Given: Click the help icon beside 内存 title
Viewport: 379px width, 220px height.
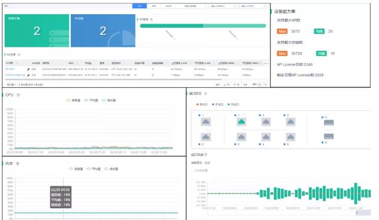Looking at the screenshot, I should click(x=18, y=163).
